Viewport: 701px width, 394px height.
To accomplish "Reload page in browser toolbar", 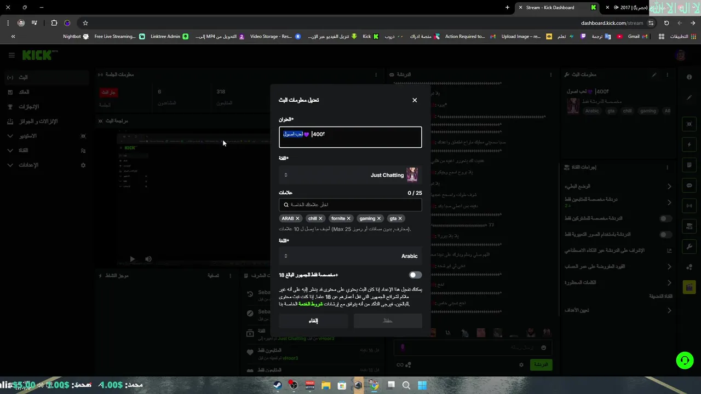I will (x=666, y=23).
